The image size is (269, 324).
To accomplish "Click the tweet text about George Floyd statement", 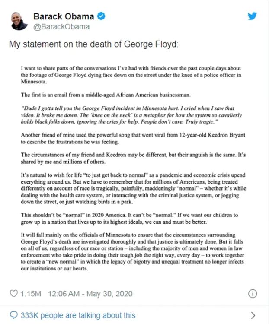I will pos(93,44).
